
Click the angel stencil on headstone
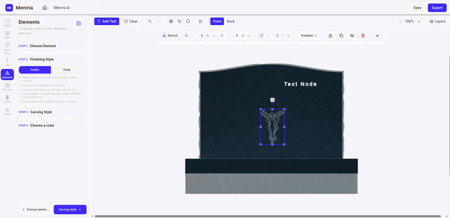point(272,127)
